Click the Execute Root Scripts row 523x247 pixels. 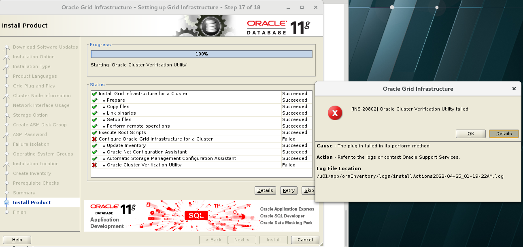pos(202,132)
